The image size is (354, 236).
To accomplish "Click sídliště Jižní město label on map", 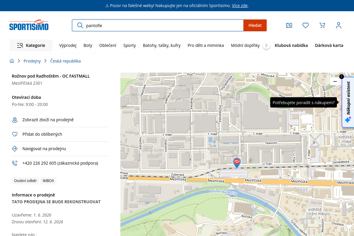I will [x=319, y=212].
